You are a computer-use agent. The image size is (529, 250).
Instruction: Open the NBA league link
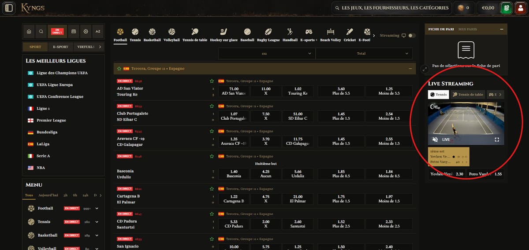[x=41, y=168]
